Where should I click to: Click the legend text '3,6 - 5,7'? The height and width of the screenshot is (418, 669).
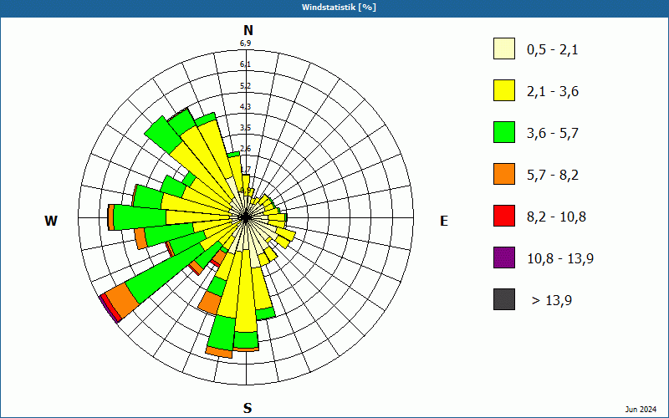(553, 134)
